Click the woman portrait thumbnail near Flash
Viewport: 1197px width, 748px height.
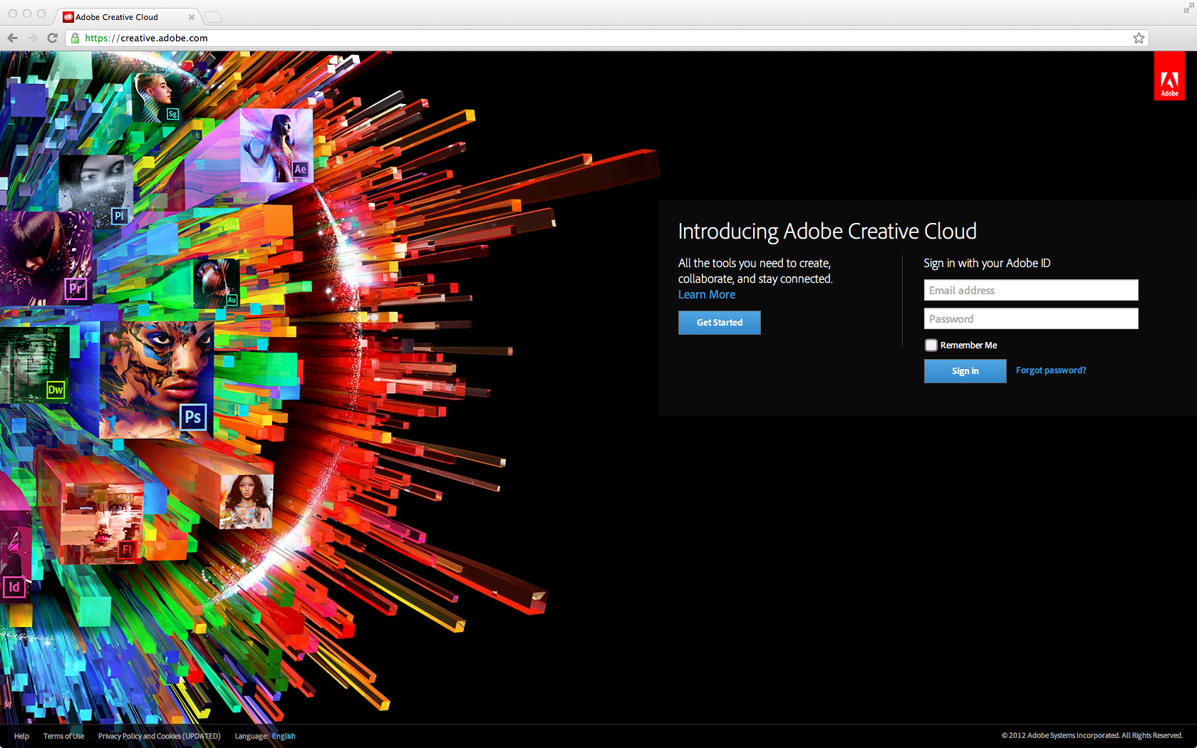click(247, 501)
